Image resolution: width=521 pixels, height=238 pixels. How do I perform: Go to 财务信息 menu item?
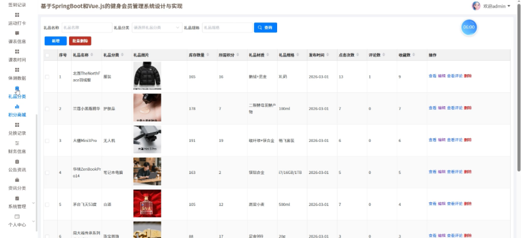tap(17, 151)
